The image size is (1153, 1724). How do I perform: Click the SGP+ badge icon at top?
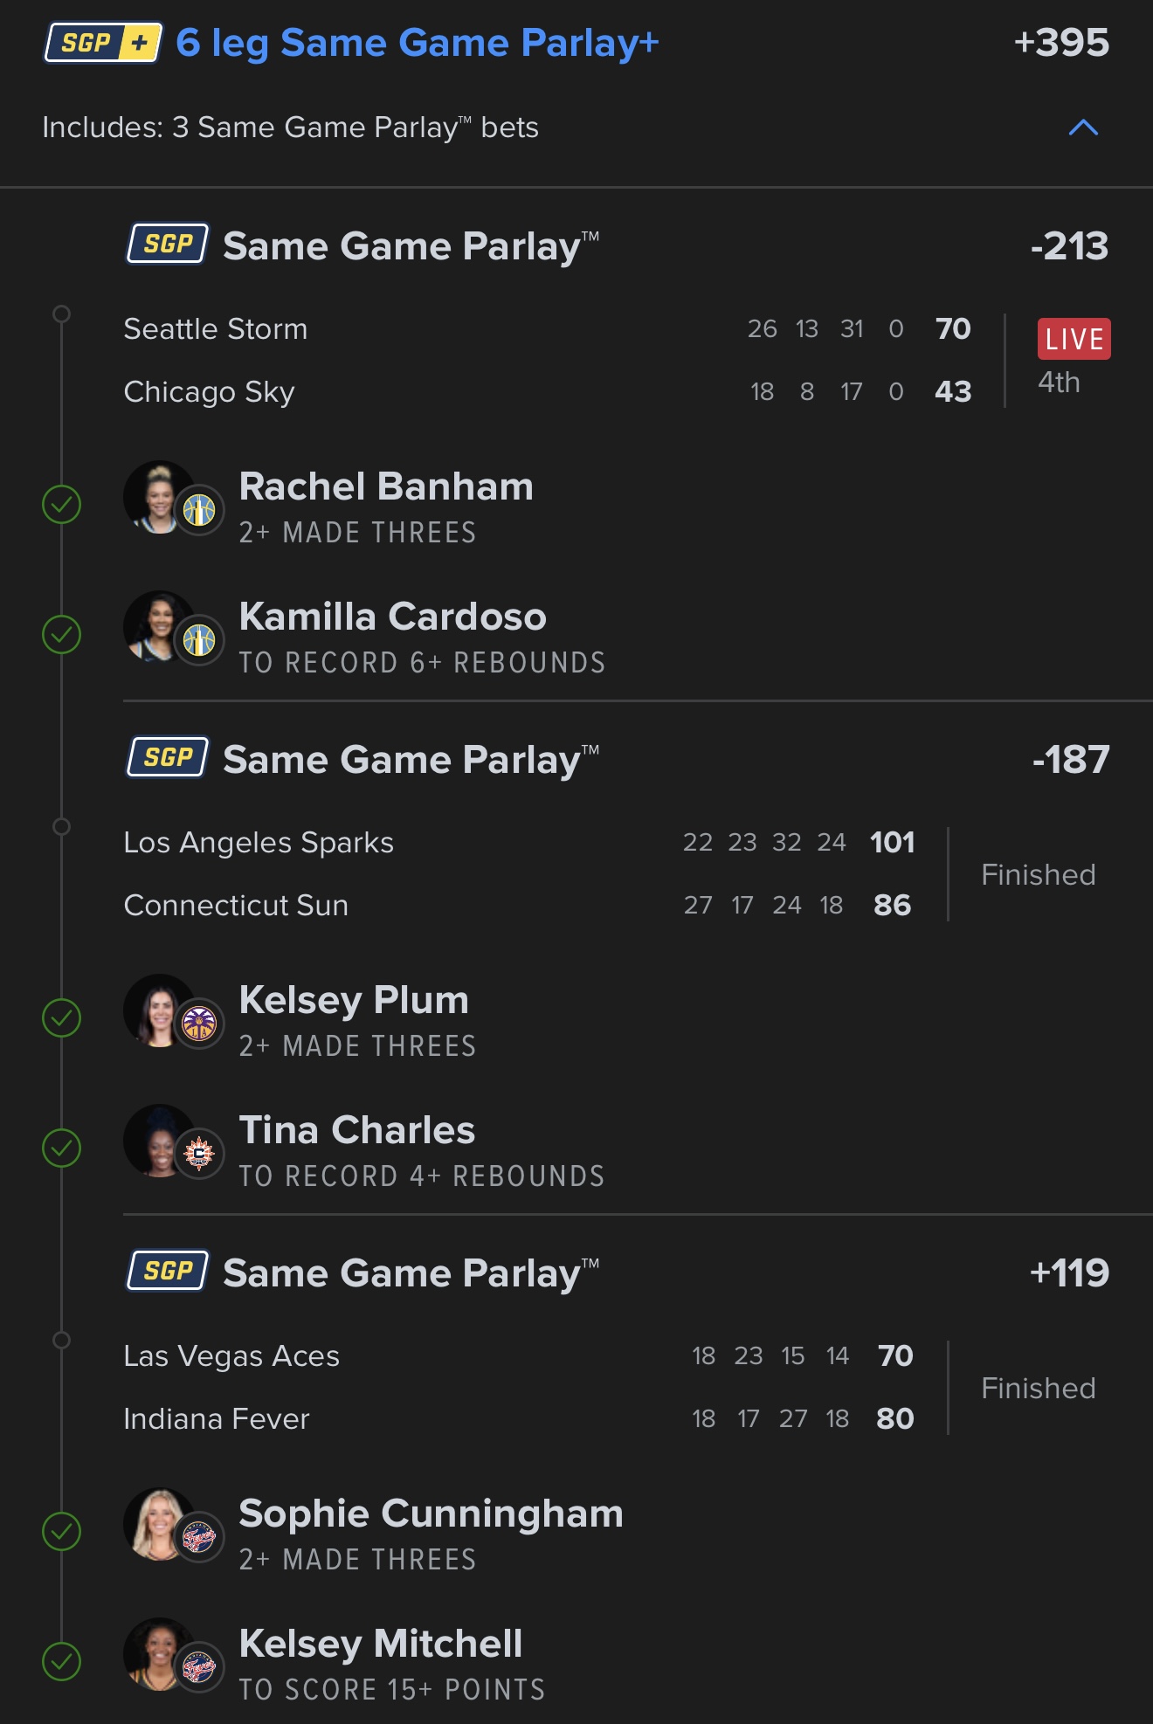(103, 43)
